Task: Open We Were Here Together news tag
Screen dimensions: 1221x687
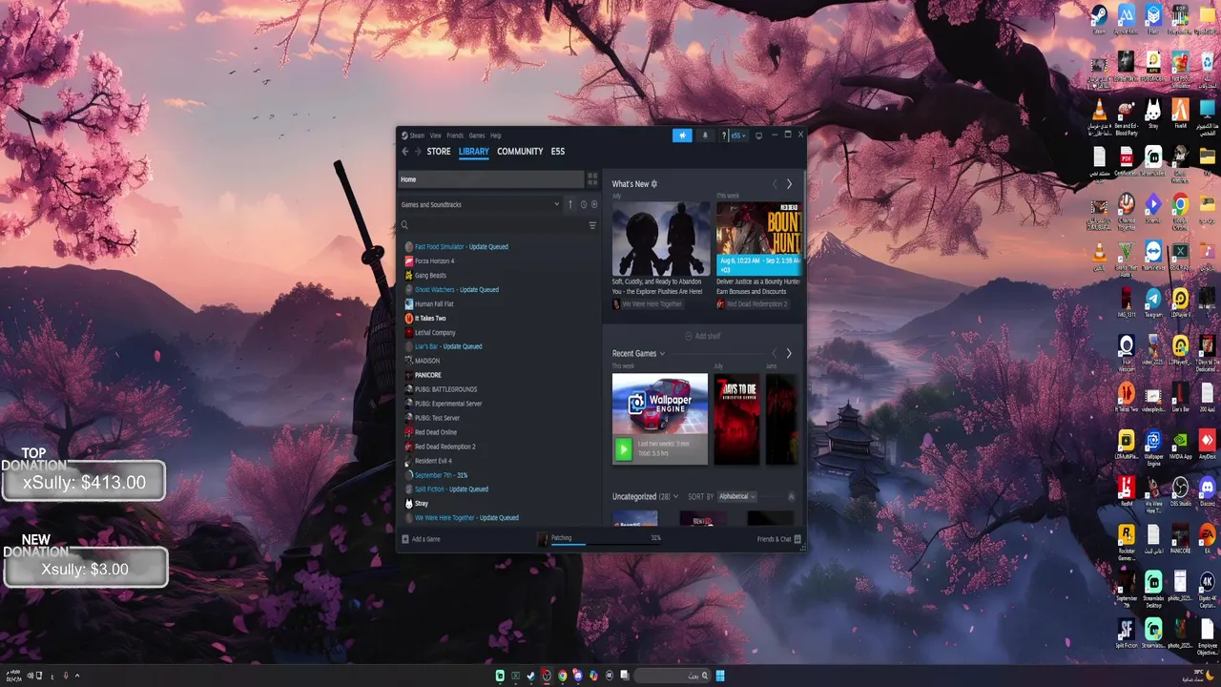Action: [x=648, y=304]
